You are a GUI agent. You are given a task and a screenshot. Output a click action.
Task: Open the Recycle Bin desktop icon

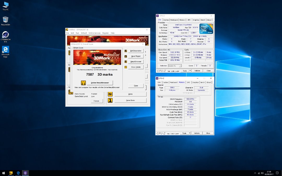click(5, 21)
